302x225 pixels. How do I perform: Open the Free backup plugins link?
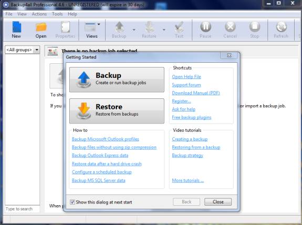click(x=192, y=117)
